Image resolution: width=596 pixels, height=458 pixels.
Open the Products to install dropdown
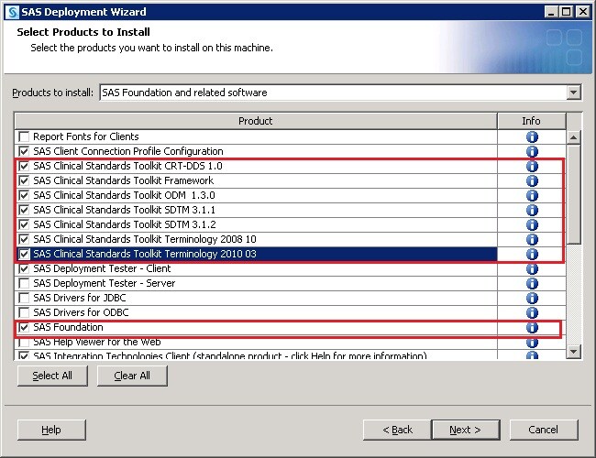[x=573, y=93]
